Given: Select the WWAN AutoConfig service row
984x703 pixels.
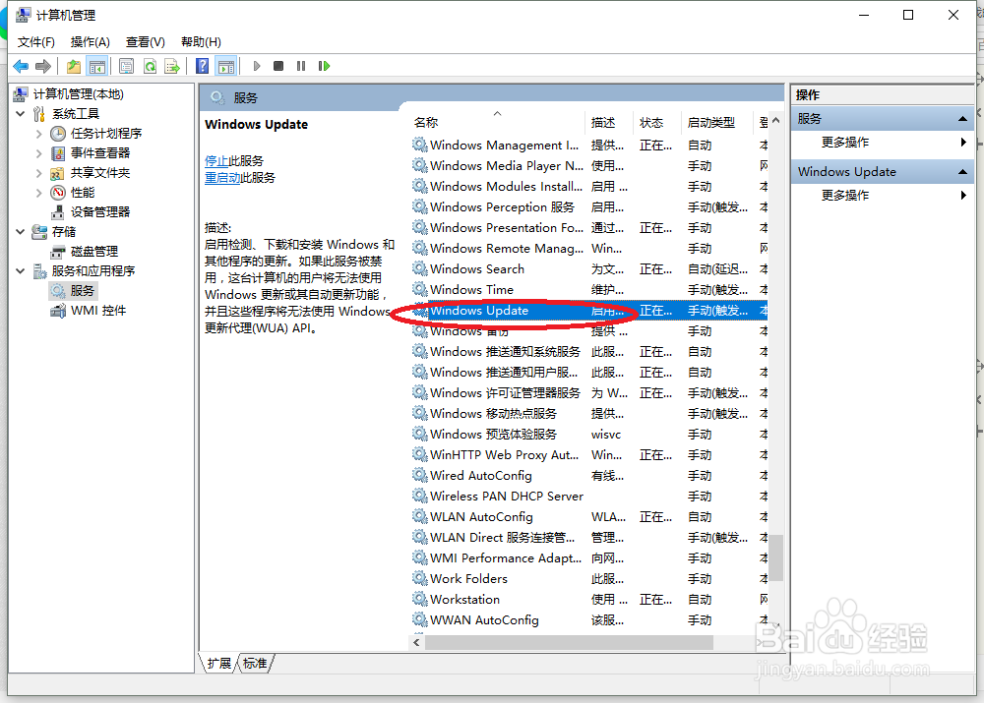Looking at the screenshot, I should click(x=588, y=620).
